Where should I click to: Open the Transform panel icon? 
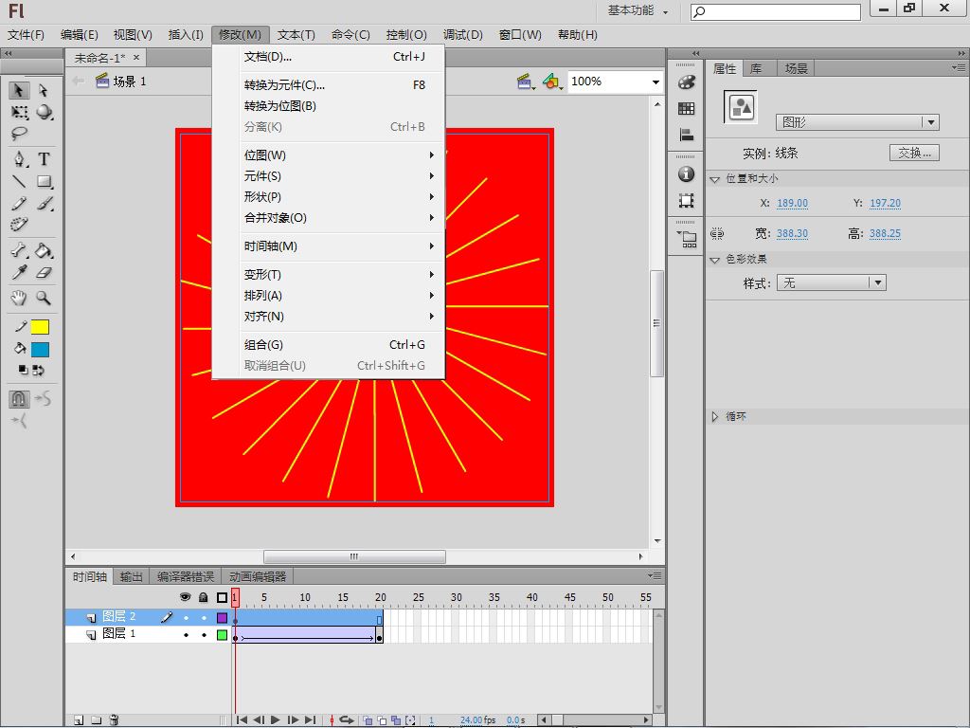[686, 201]
